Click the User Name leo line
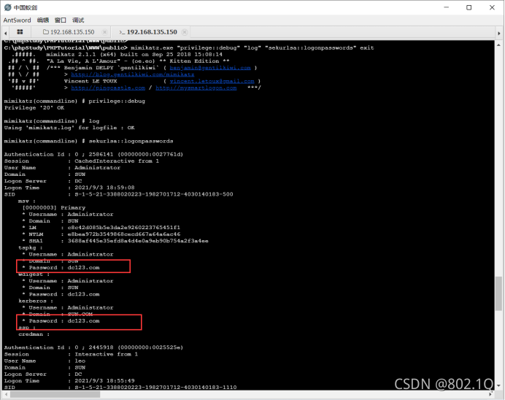 pyautogui.click(x=45, y=361)
